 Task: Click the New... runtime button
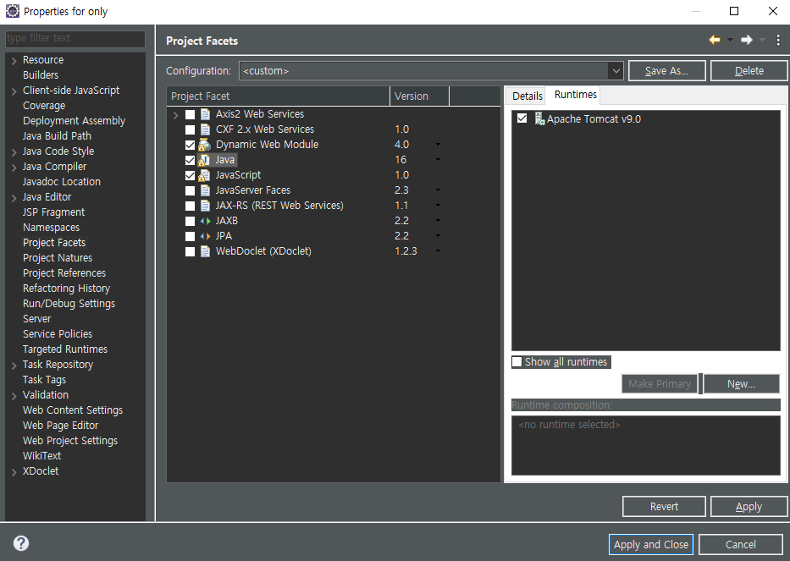pos(741,384)
